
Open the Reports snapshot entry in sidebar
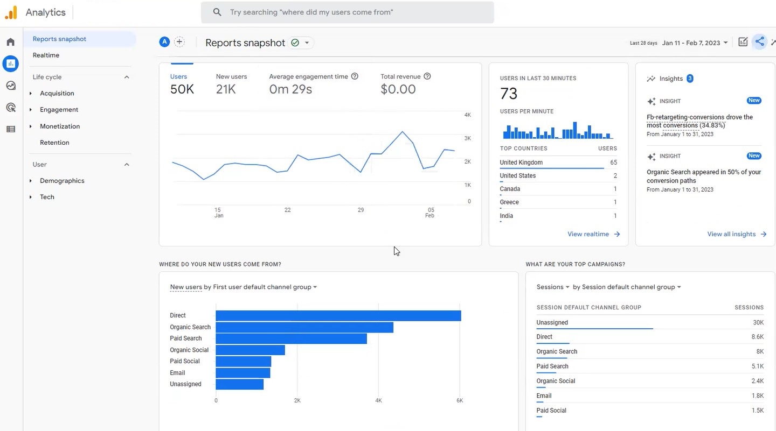click(x=59, y=39)
